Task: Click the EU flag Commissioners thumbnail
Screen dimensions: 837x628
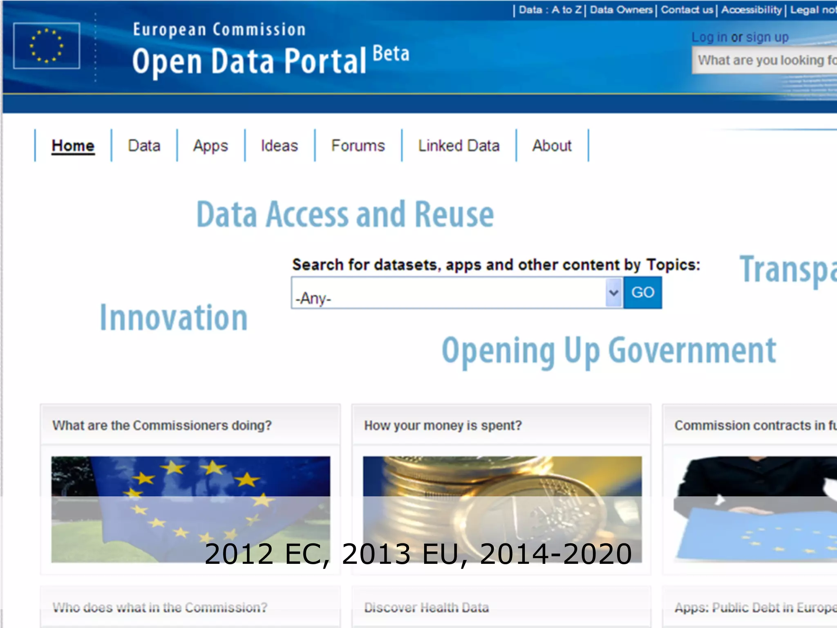Action: 190,509
